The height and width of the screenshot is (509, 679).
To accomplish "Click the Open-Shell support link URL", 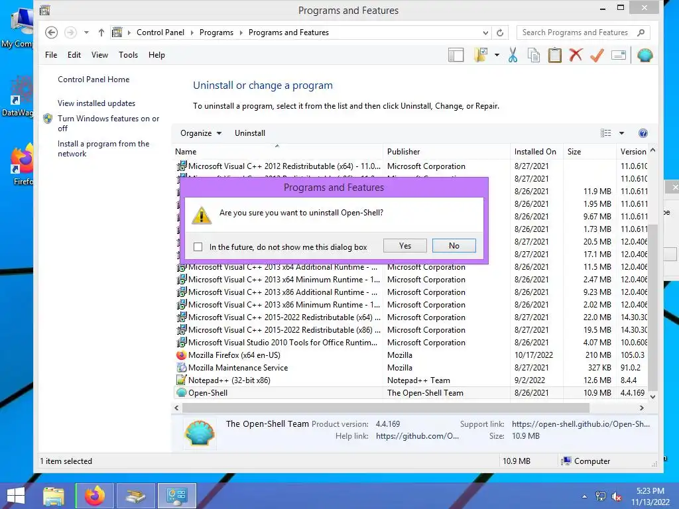I will click(x=581, y=424).
